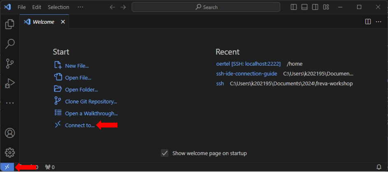Go back with the left arrow
Viewport: 388px width, 172px height.
[112, 7]
